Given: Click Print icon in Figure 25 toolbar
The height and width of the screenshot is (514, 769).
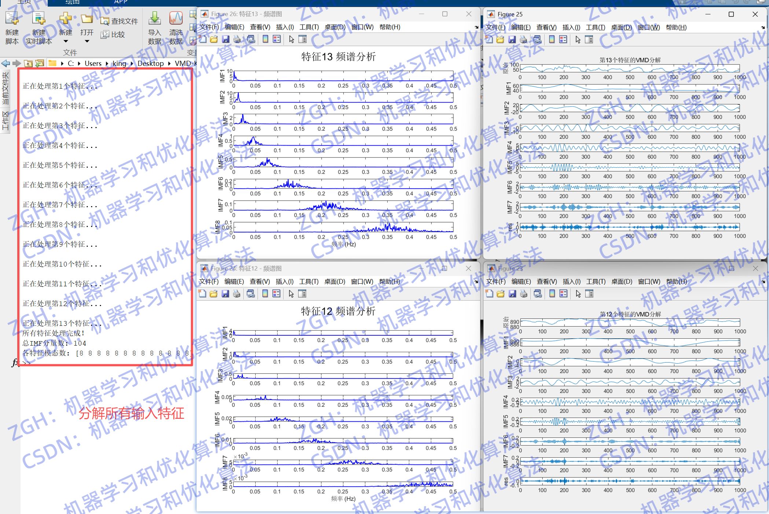Looking at the screenshot, I should coord(524,40).
